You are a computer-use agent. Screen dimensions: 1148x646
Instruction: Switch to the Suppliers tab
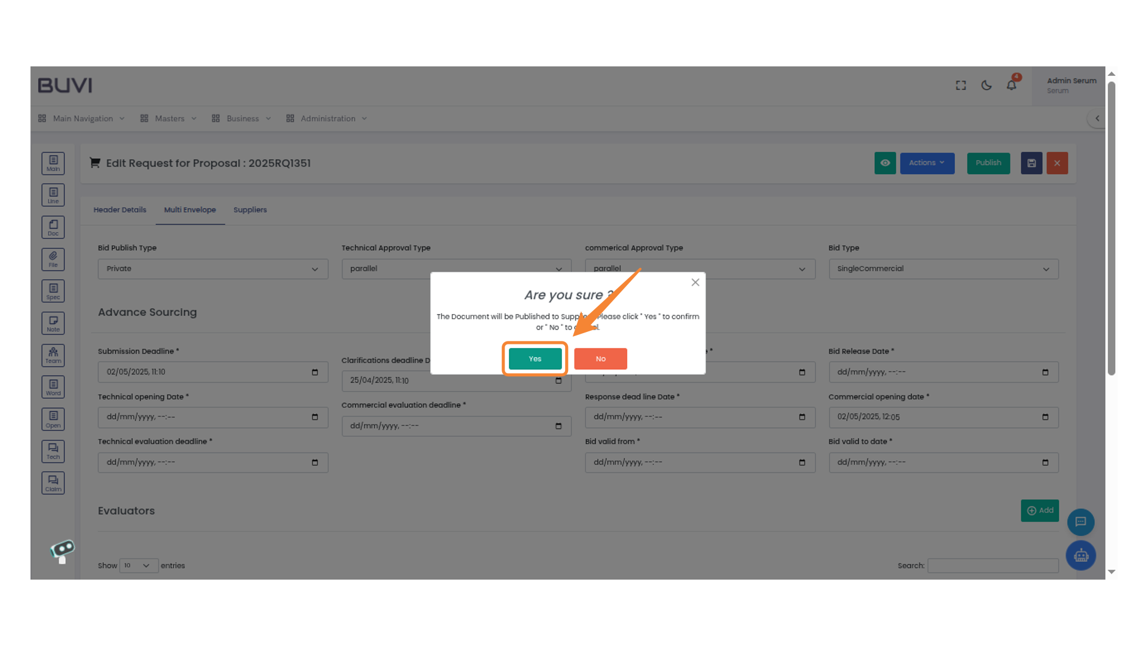point(250,210)
